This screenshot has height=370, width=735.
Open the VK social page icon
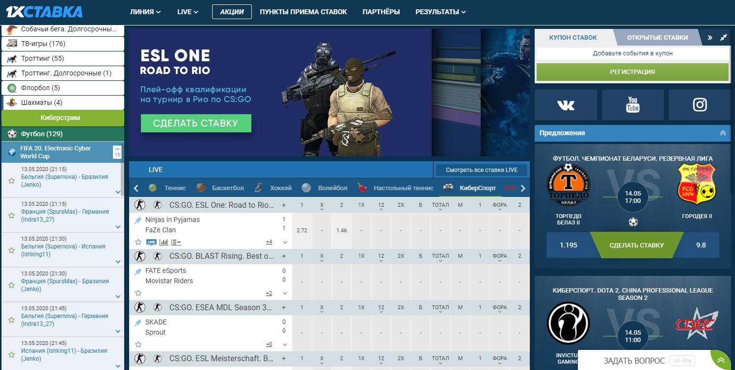pyautogui.click(x=566, y=105)
